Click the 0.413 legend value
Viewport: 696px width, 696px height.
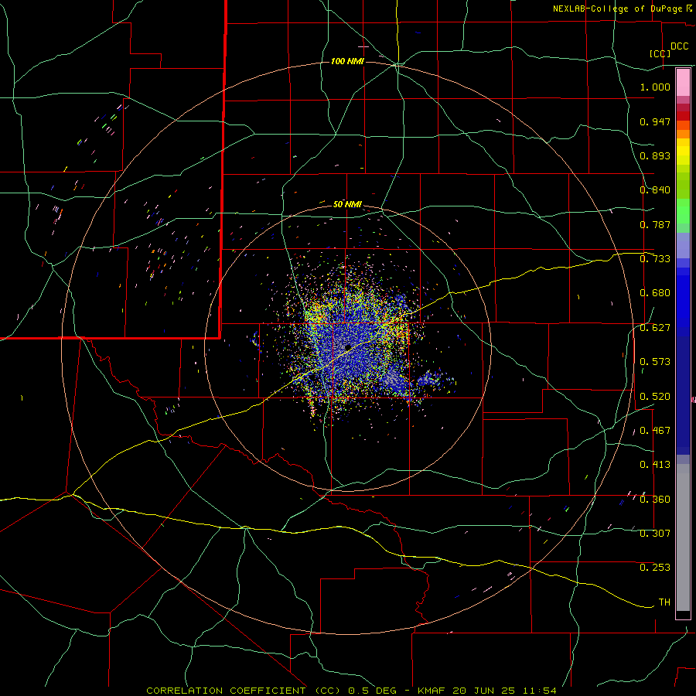(655, 465)
